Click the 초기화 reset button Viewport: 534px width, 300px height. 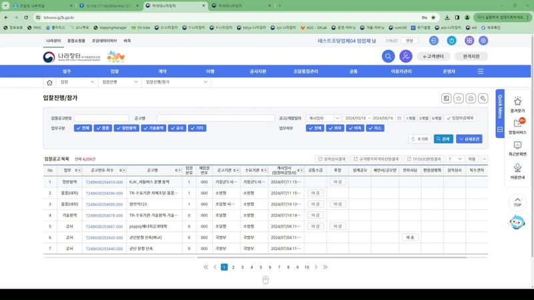pyautogui.click(x=420, y=139)
